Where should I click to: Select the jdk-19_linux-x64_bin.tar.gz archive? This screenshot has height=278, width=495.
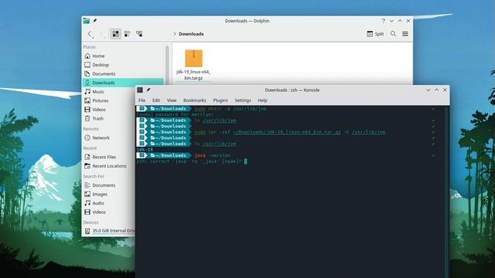(193, 65)
